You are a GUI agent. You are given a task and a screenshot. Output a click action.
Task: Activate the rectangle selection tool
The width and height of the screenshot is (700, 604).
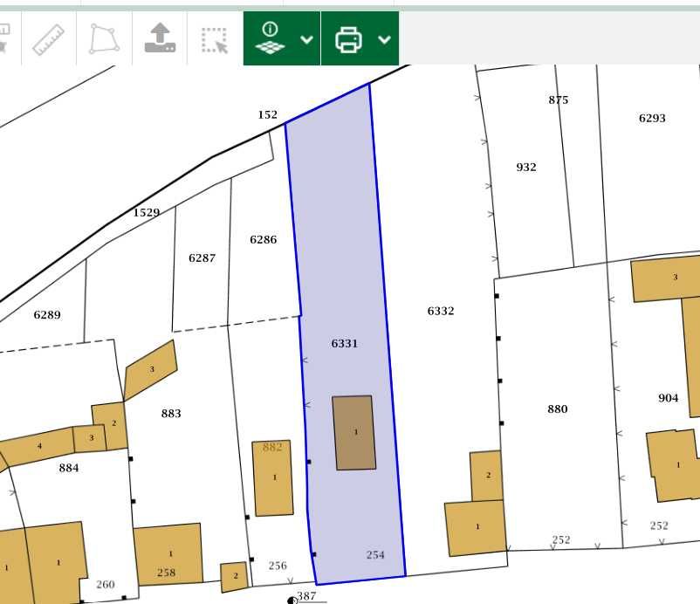pyautogui.click(x=215, y=40)
